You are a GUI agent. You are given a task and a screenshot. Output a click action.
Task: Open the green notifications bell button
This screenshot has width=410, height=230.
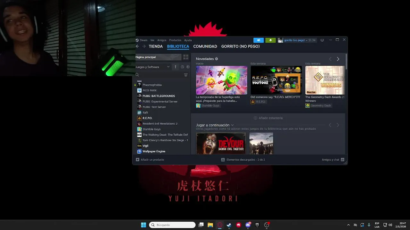[x=270, y=40]
